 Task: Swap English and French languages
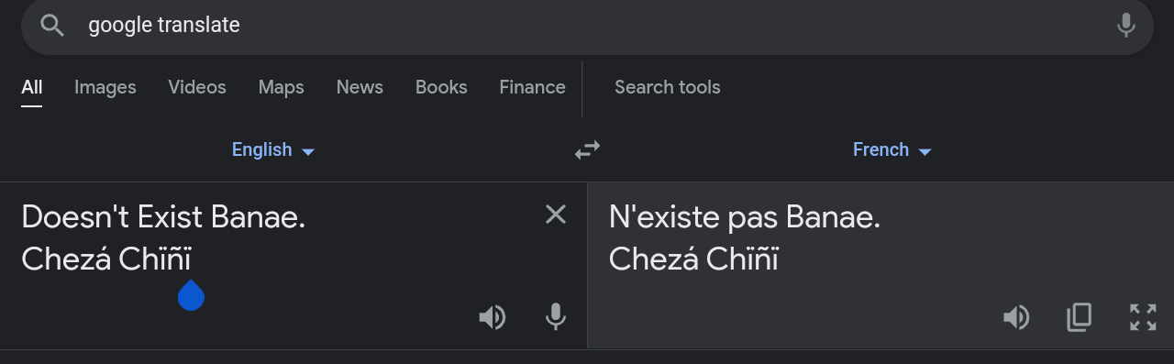587,149
